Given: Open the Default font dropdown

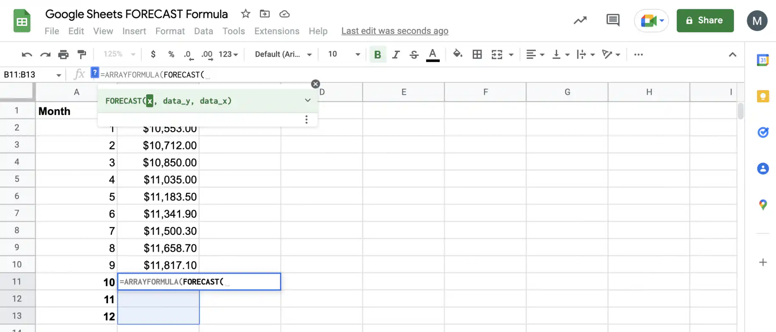Looking at the screenshot, I should pyautogui.click(x=283, y=54).
